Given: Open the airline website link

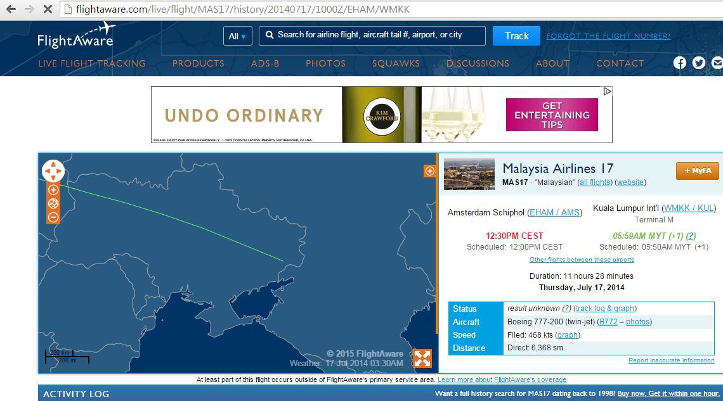Looking at the screenshot, I should 630,182.
